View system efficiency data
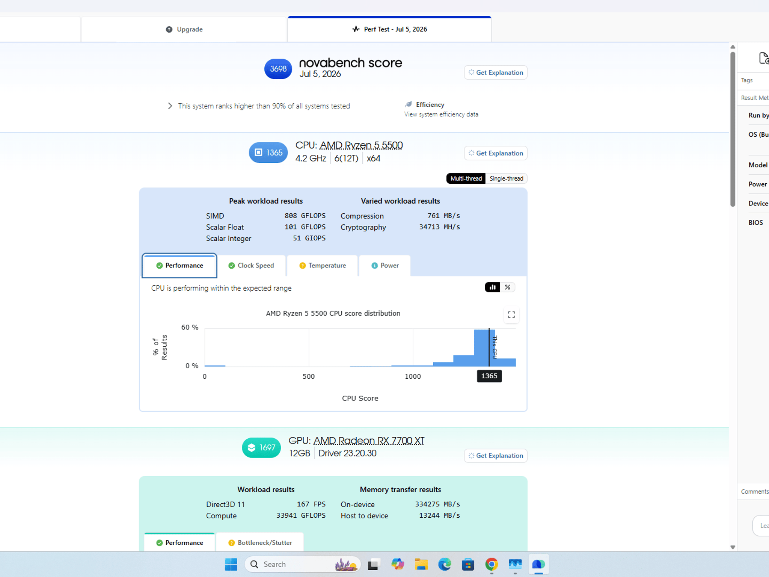Screen dimensions: 769x577 coord(441,114)
